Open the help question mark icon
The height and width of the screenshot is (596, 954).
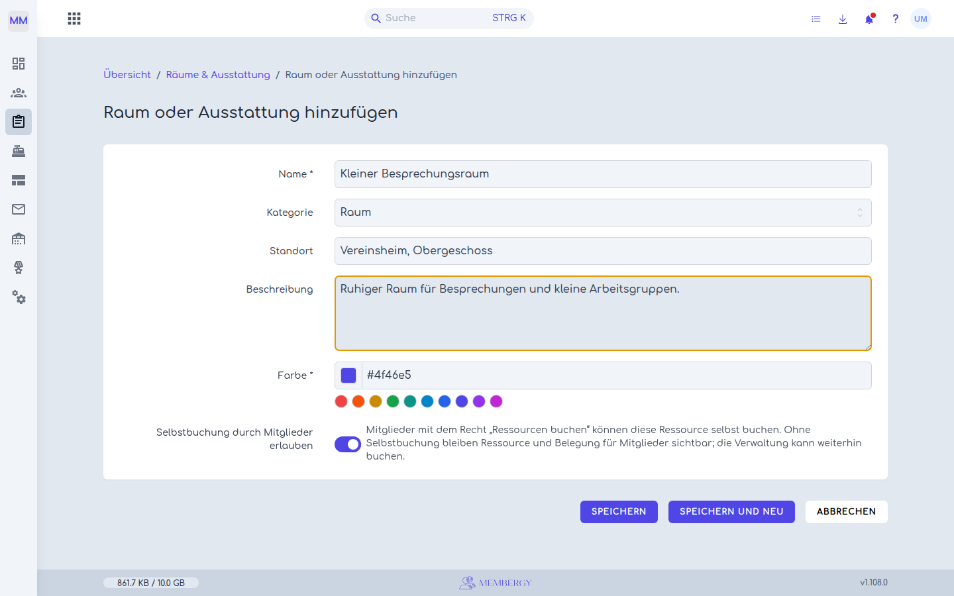(x=895, y=19)
